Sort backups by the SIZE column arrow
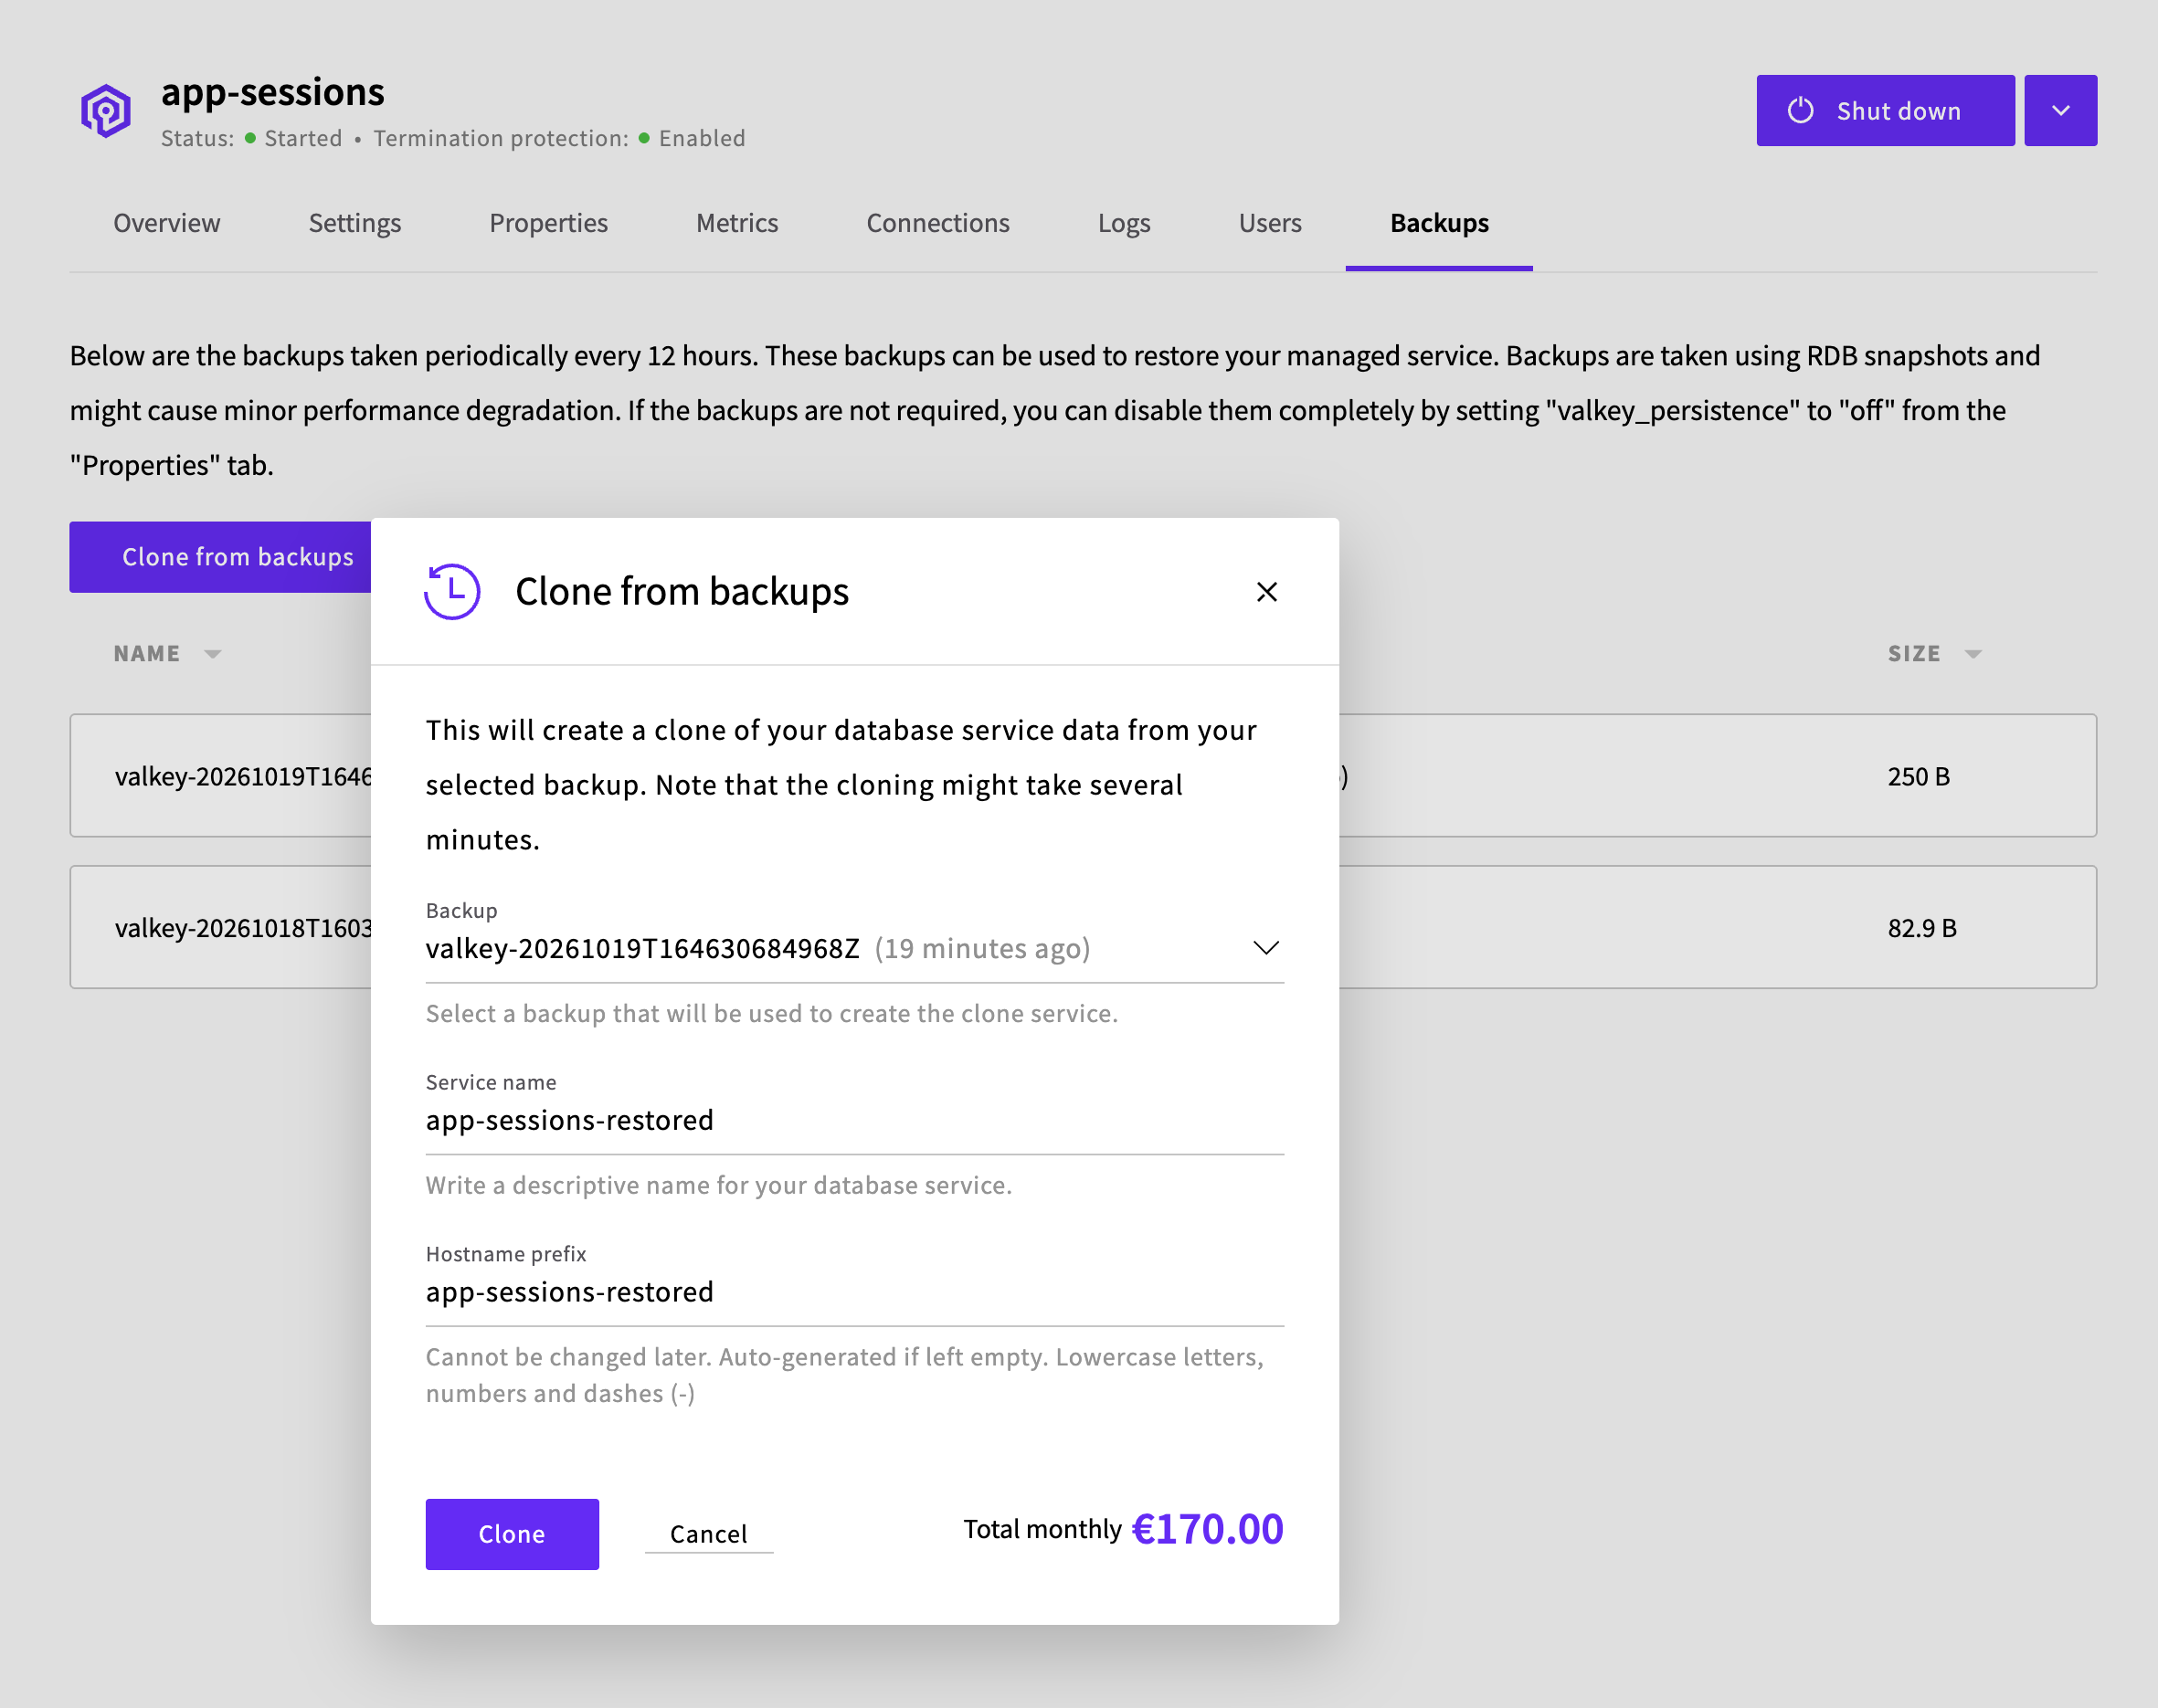Viewport: 2158px width, 1708px height. (x=1972, y=654)
